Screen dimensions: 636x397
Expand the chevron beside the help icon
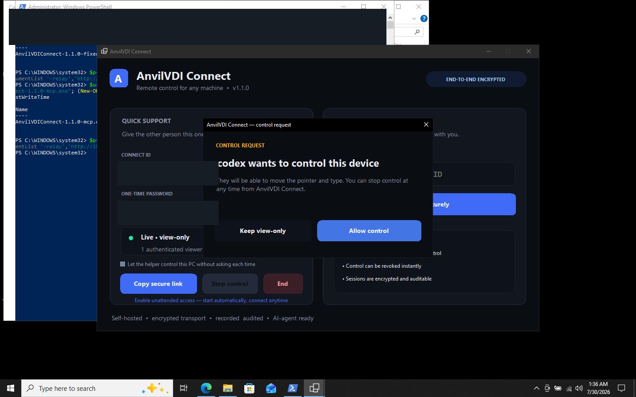click(414, 19)
